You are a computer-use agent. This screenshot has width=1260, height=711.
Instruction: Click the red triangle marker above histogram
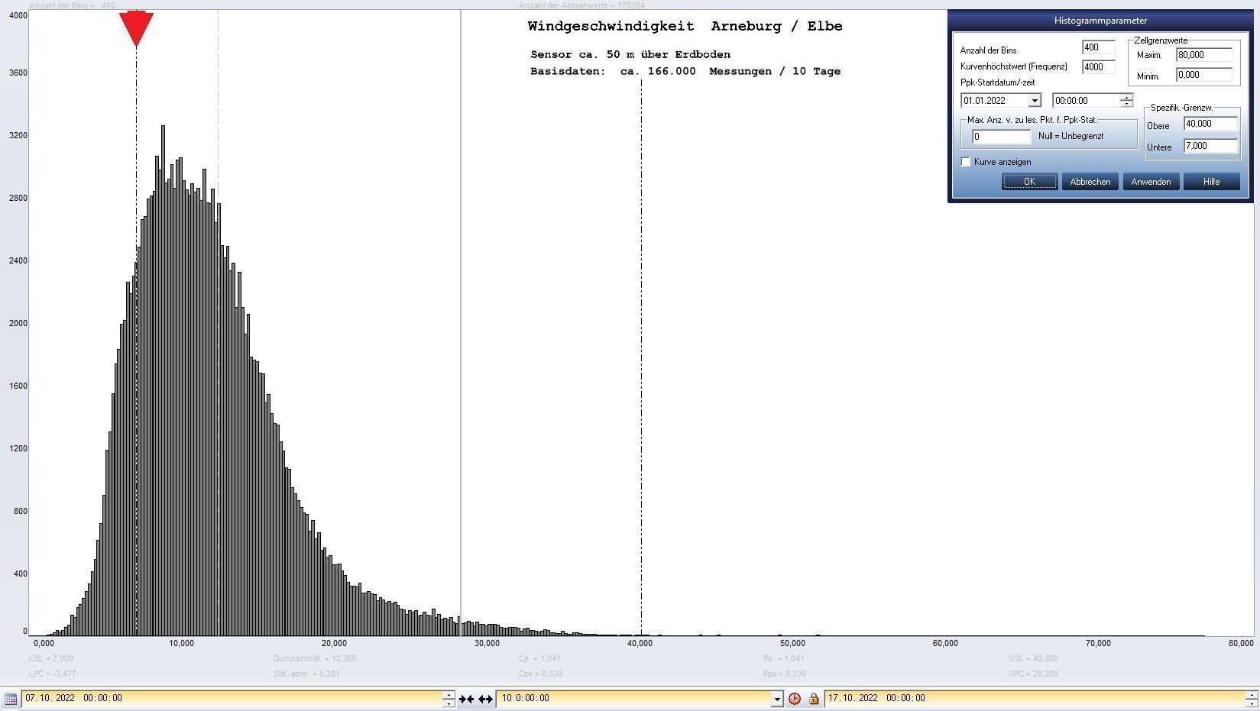tap(136, 28)
